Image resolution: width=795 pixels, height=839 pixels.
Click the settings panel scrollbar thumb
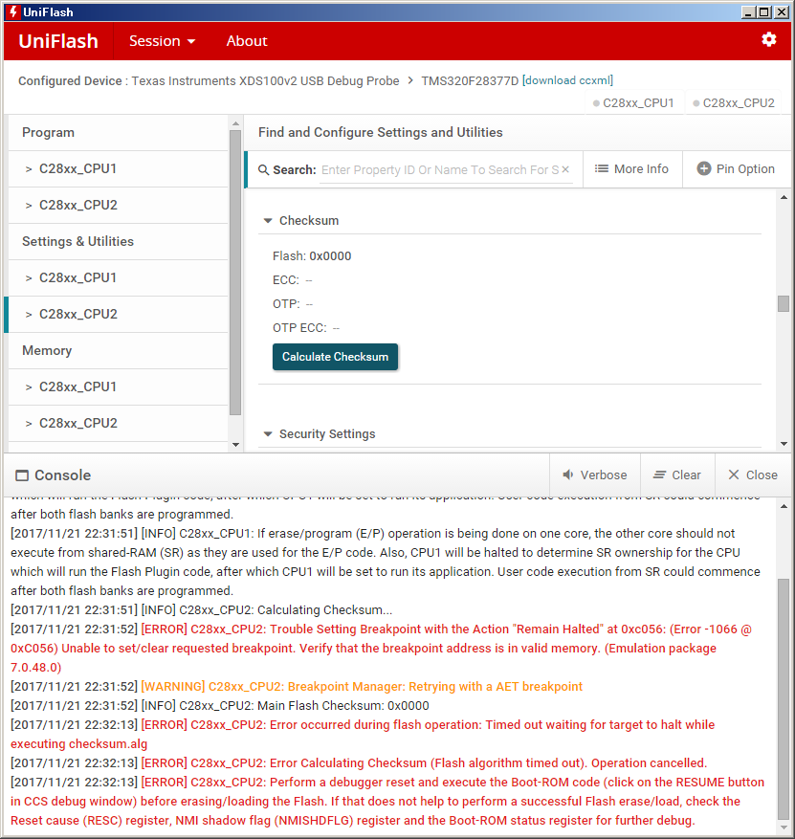(x=784, y=303)
